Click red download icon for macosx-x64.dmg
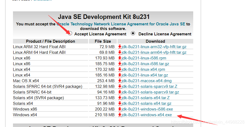The height and width of the screenshot is (127, 247). pyautogui.click(x=120, y=81)
